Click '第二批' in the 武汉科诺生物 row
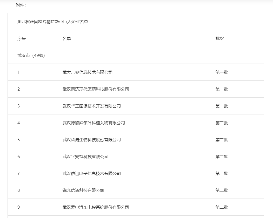Screen dimensions: 273x218 [x=222, y=140]
